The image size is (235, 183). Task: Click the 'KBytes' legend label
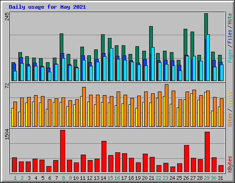229,164
